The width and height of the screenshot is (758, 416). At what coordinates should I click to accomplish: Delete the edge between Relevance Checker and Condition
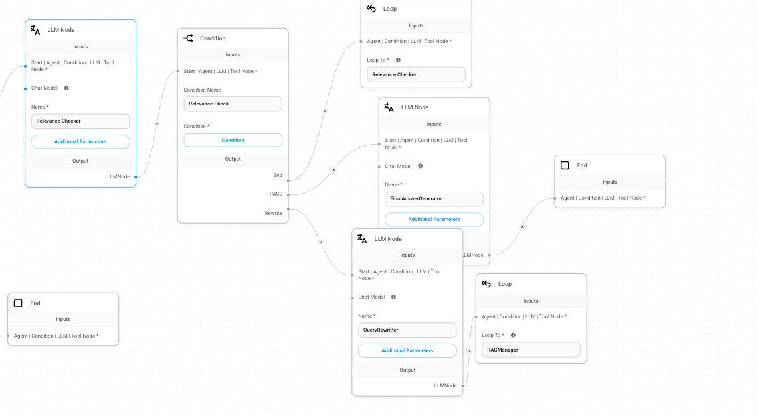coord(157,124)
